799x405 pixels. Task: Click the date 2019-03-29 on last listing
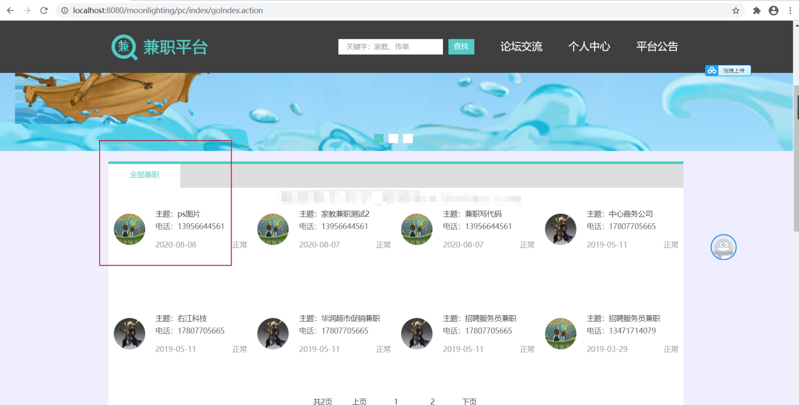[x=607, y=349]
